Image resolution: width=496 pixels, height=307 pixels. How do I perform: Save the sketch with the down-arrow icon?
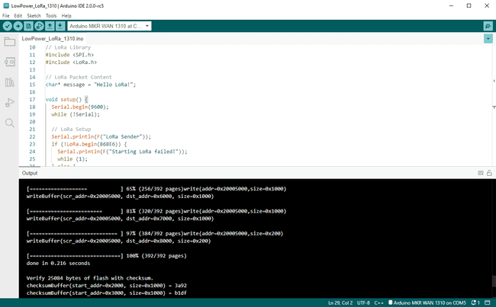(x=60, y=26)
